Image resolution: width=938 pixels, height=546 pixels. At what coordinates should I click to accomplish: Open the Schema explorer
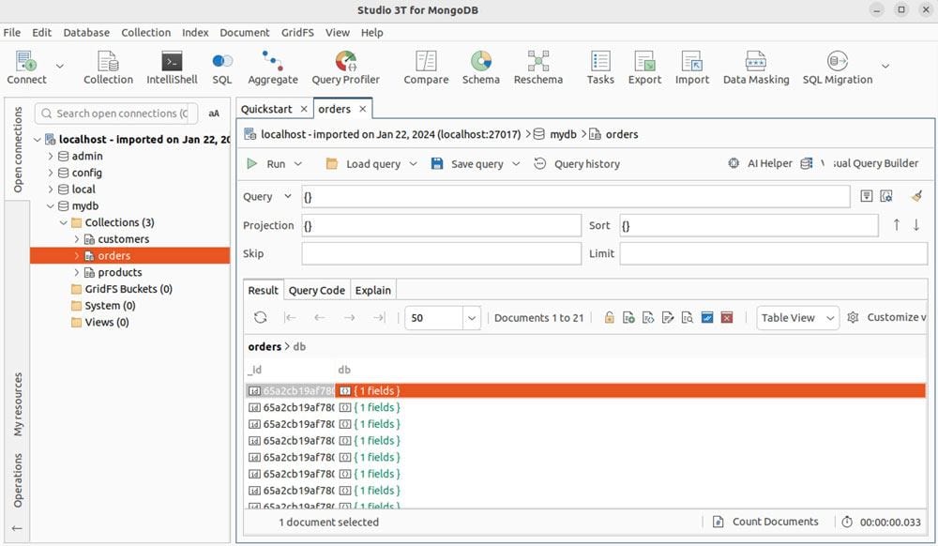point(480,68)
